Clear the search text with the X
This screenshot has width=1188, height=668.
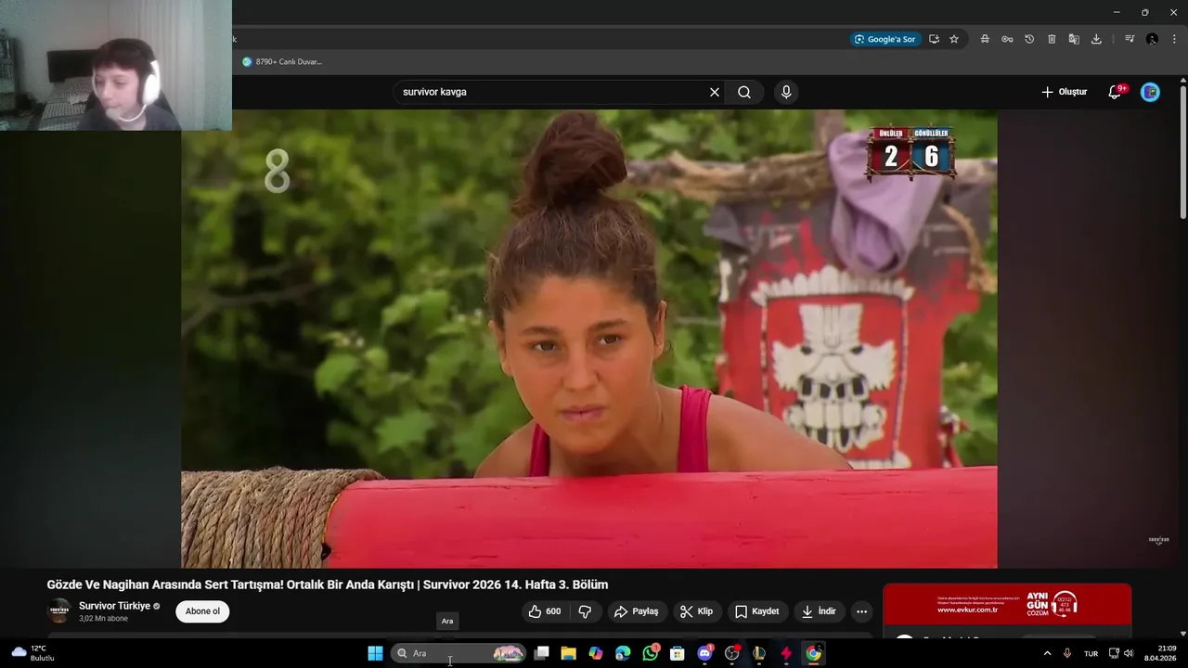pyautogui.click(x=715, y=92)
